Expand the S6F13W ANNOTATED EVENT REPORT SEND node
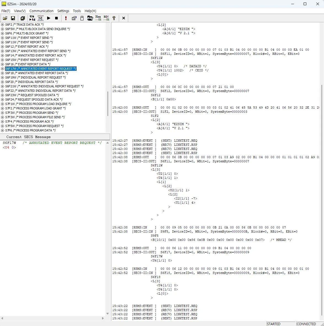Image resolution: width=324 pixels, height=326 pixels. [x=2, y=51]
